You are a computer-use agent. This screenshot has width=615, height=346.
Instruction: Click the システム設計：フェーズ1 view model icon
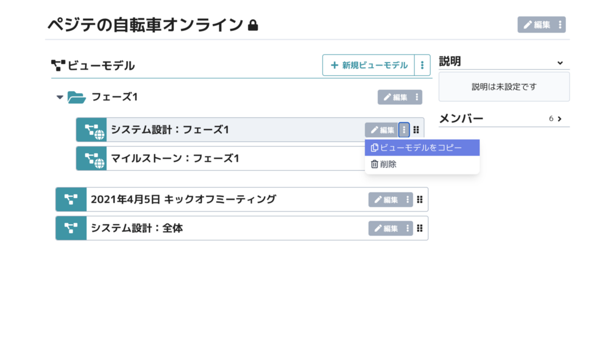coord(91,130)
